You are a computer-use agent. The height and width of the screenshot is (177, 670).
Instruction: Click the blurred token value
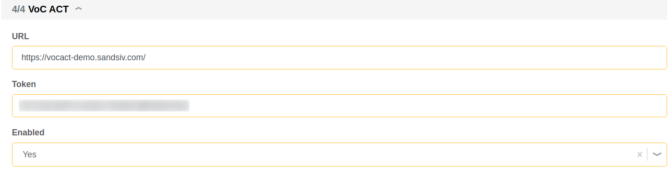tap(104, 106)
